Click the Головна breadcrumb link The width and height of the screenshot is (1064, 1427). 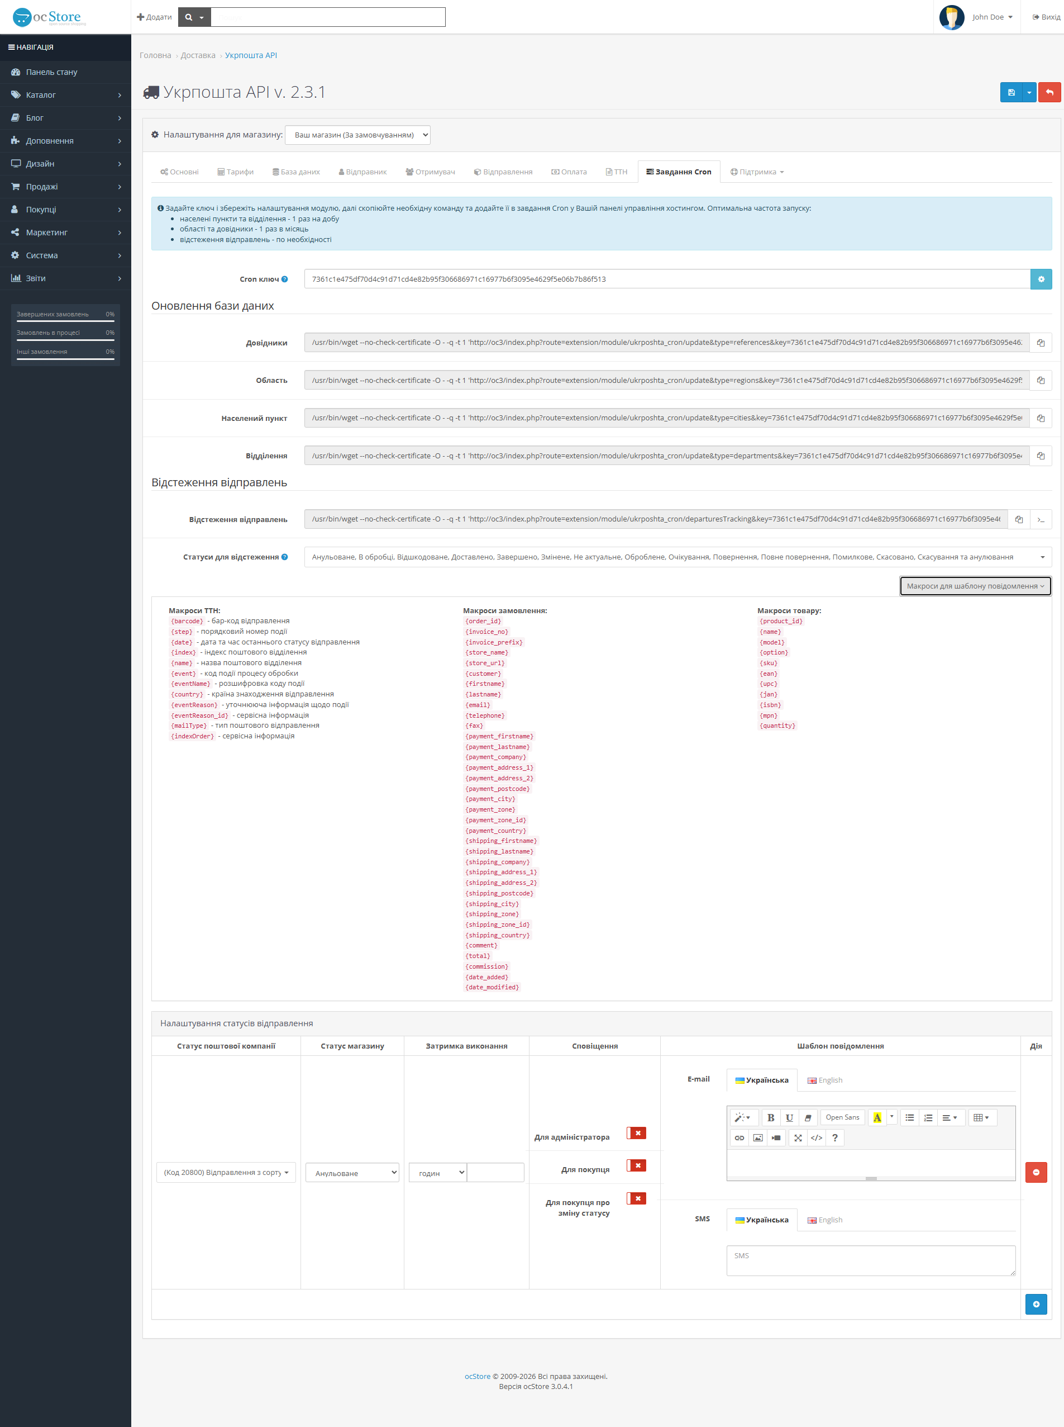point(155,55)
